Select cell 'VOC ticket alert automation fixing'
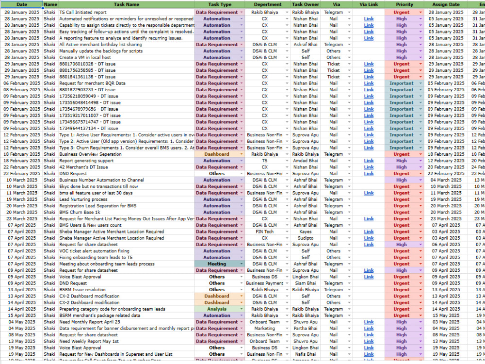The width and height of the screenshot is (485, 364). 126,251
